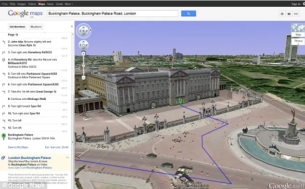The image size is (305, 189).
Task: Click the green destination marker on the palace
Action: coord(180,101)
